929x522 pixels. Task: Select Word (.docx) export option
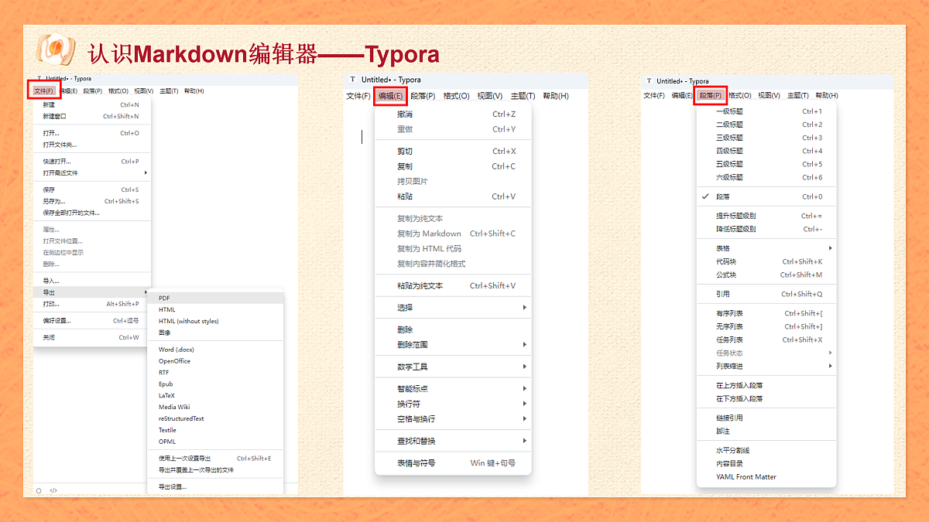(x=216, y=350)
